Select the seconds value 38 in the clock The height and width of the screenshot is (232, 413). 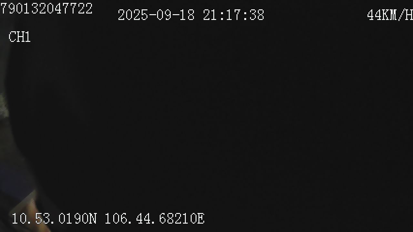click(257, 15)
